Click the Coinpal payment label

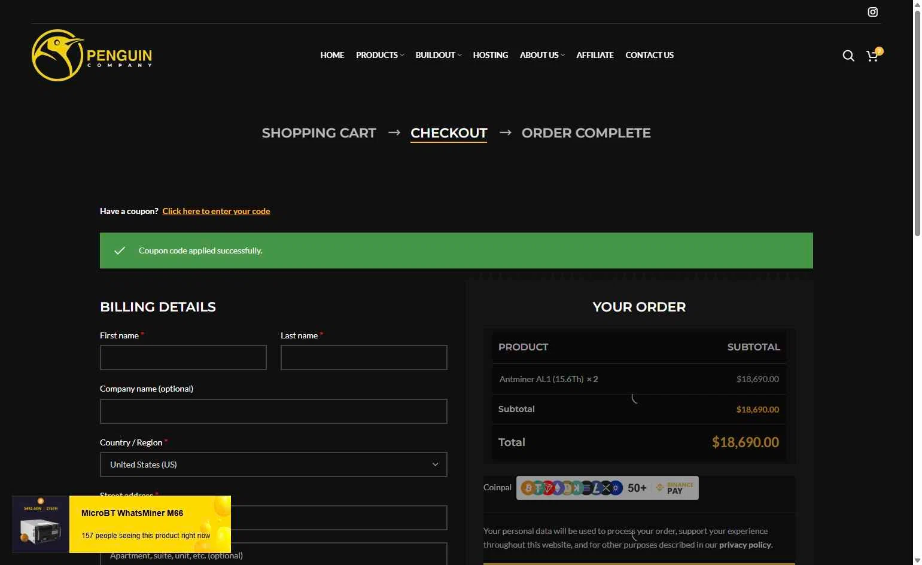click(497, 487)
